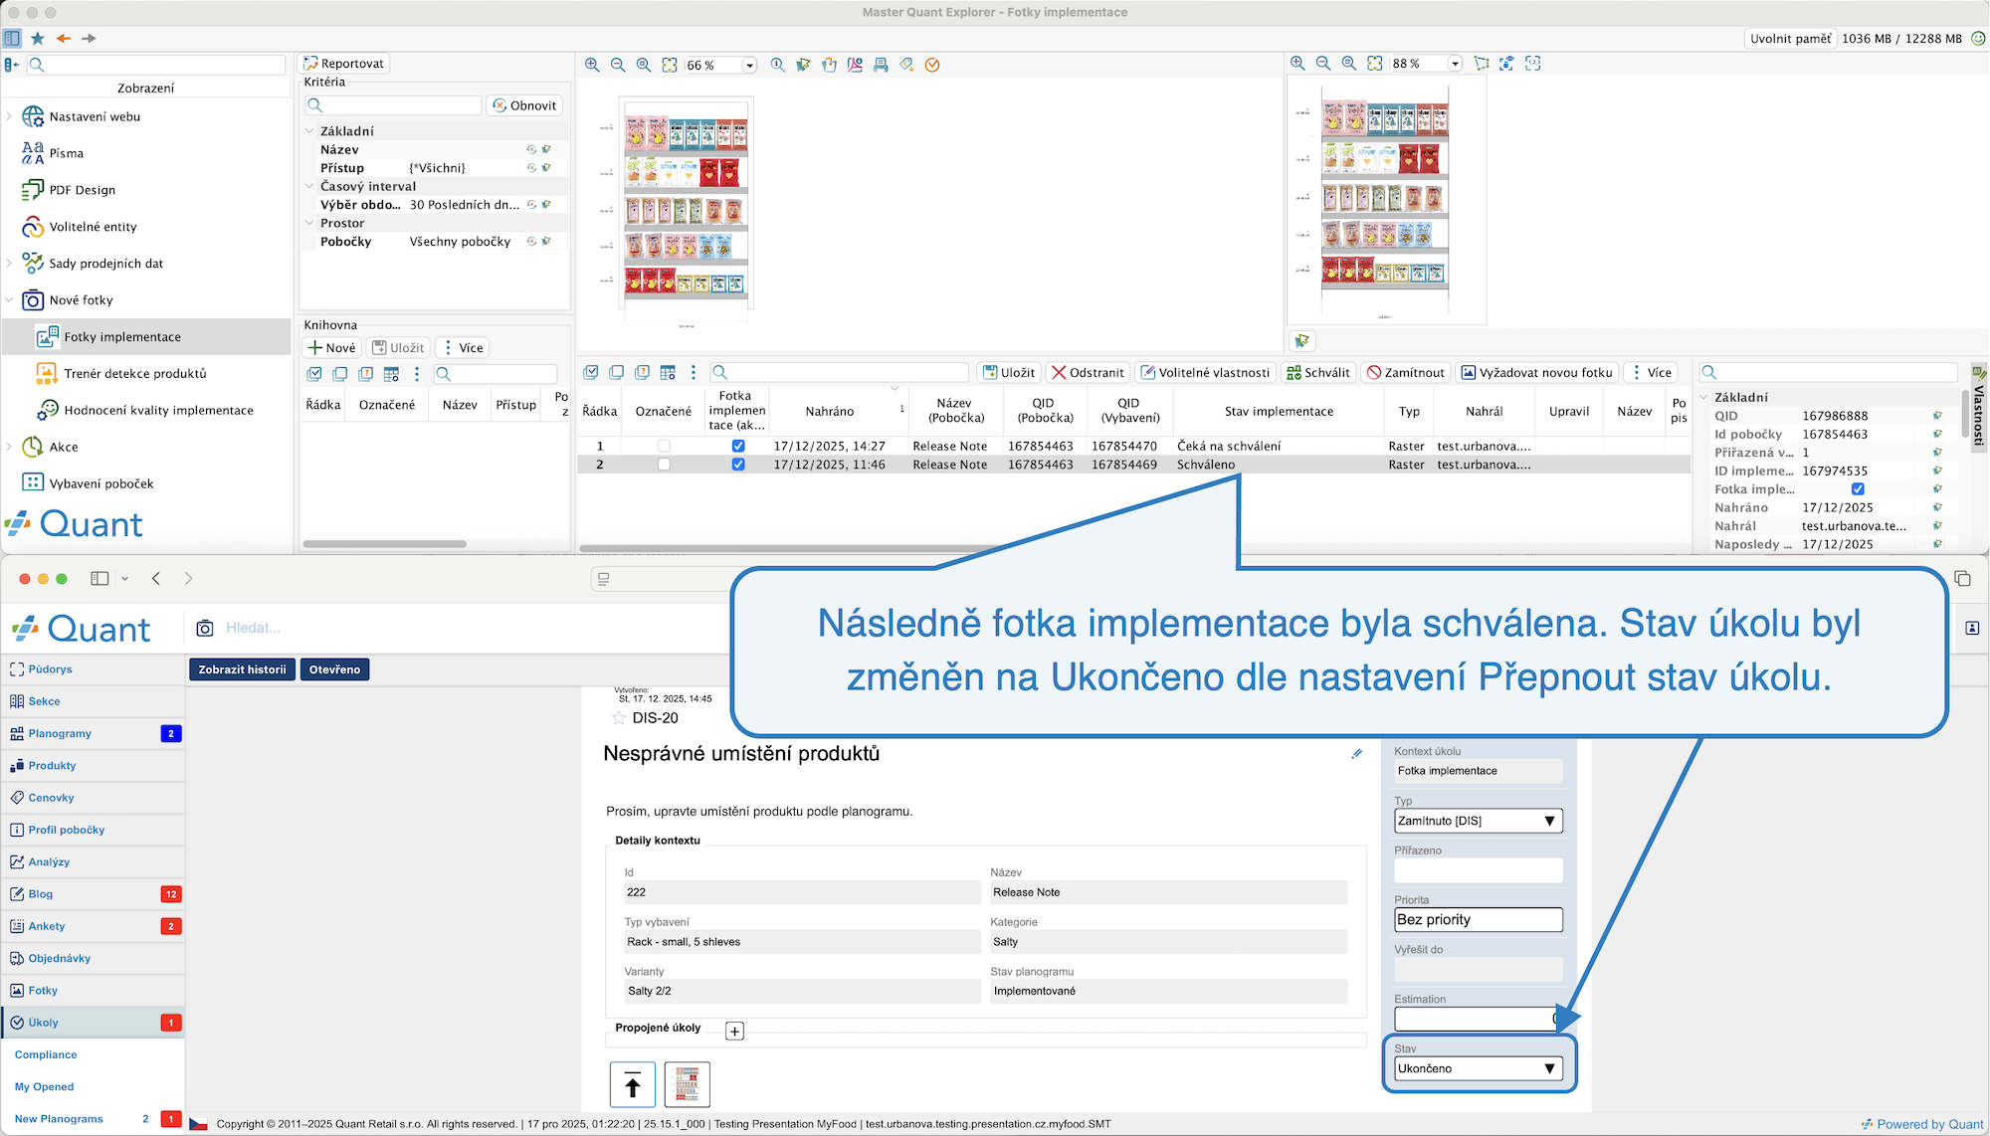Toggle Fotka implementace checkbox in row 2
1990x1136 pixels.
(738, 465)
